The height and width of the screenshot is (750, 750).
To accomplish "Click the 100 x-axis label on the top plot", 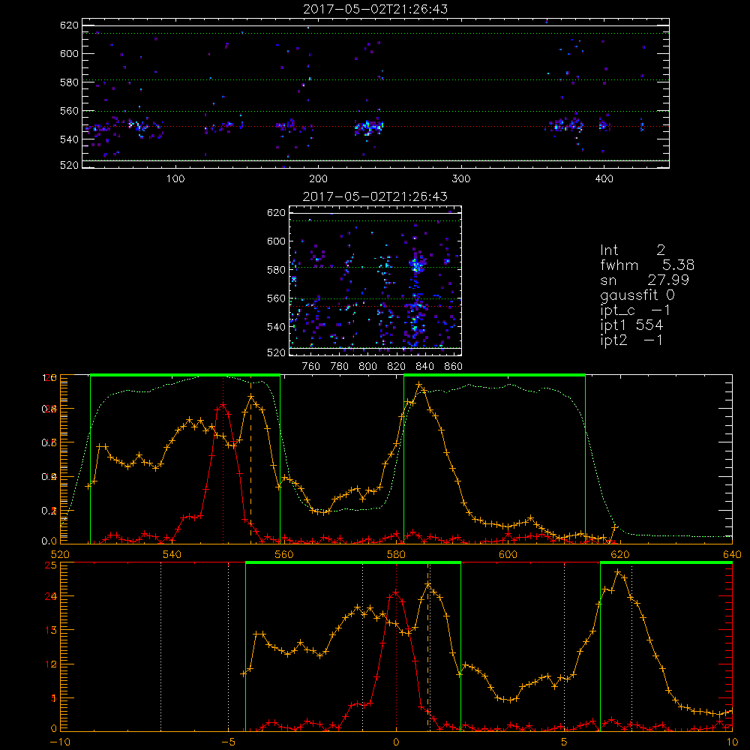I will click(x=175, y=179).
